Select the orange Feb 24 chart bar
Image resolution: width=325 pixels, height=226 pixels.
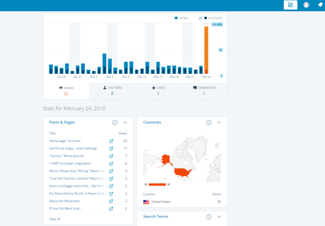pos(206,50)
